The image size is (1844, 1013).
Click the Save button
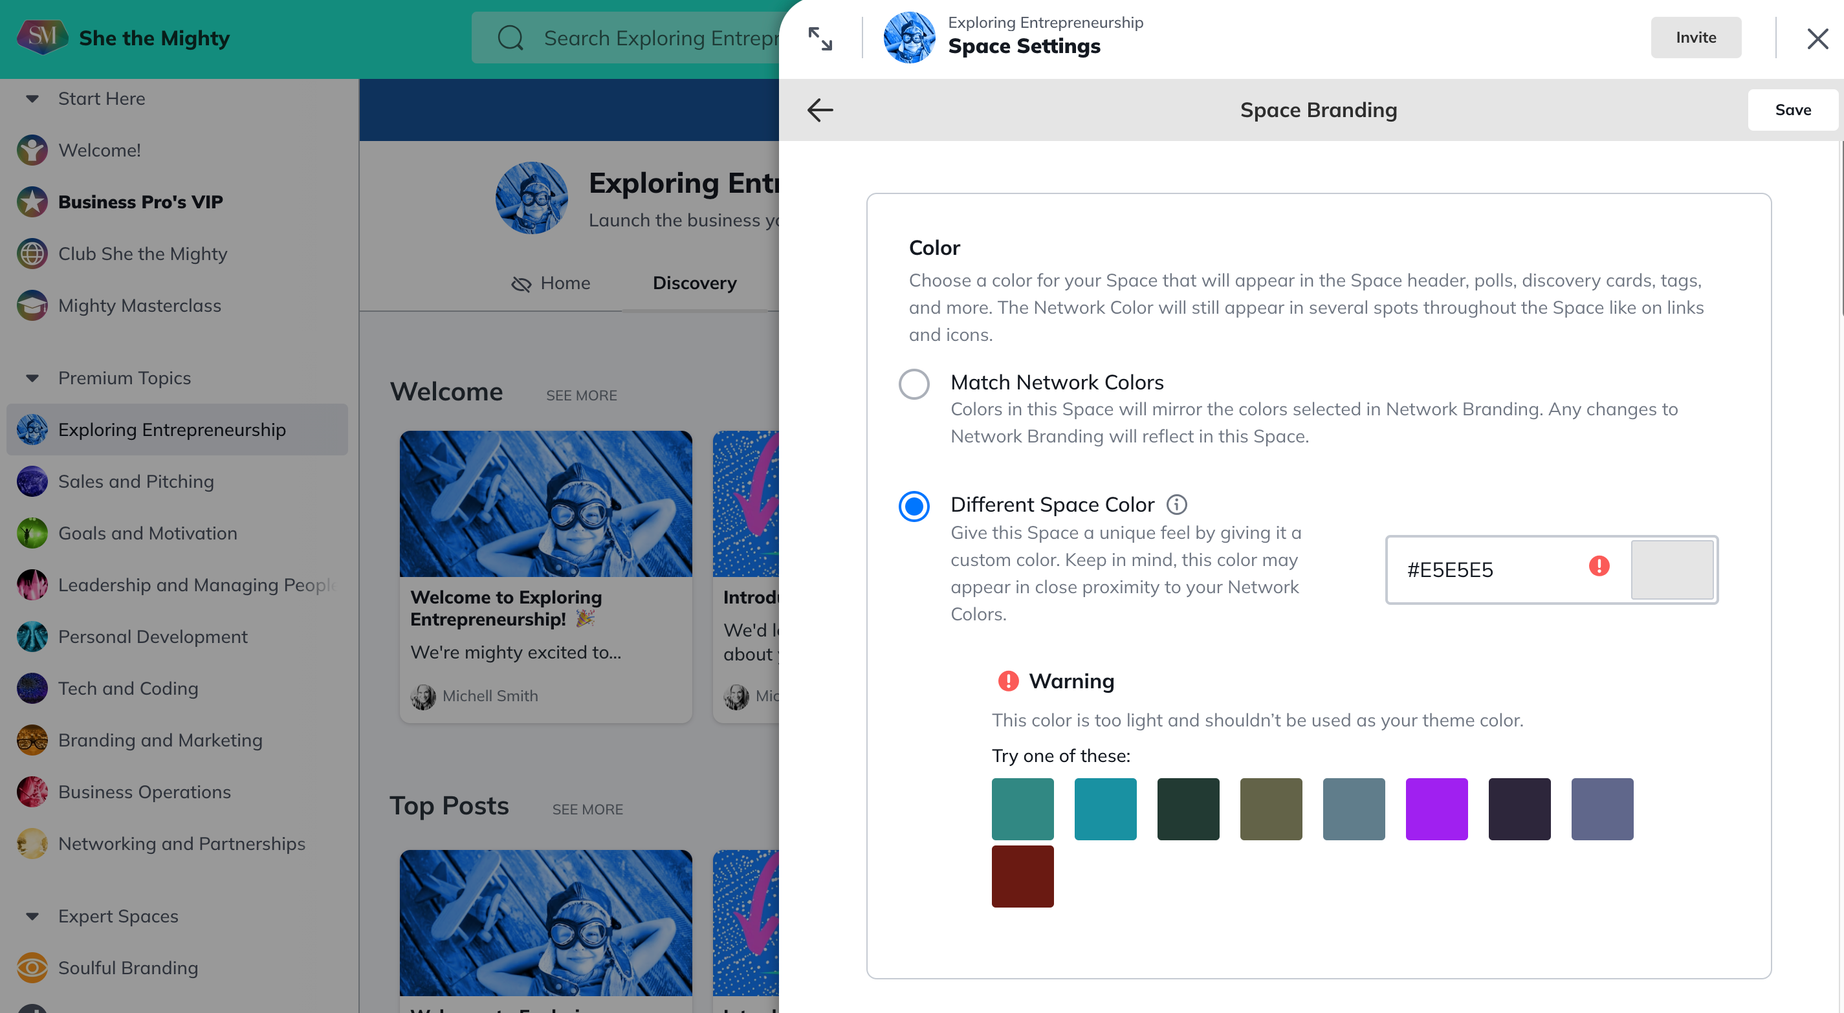tap(1792, 110)
